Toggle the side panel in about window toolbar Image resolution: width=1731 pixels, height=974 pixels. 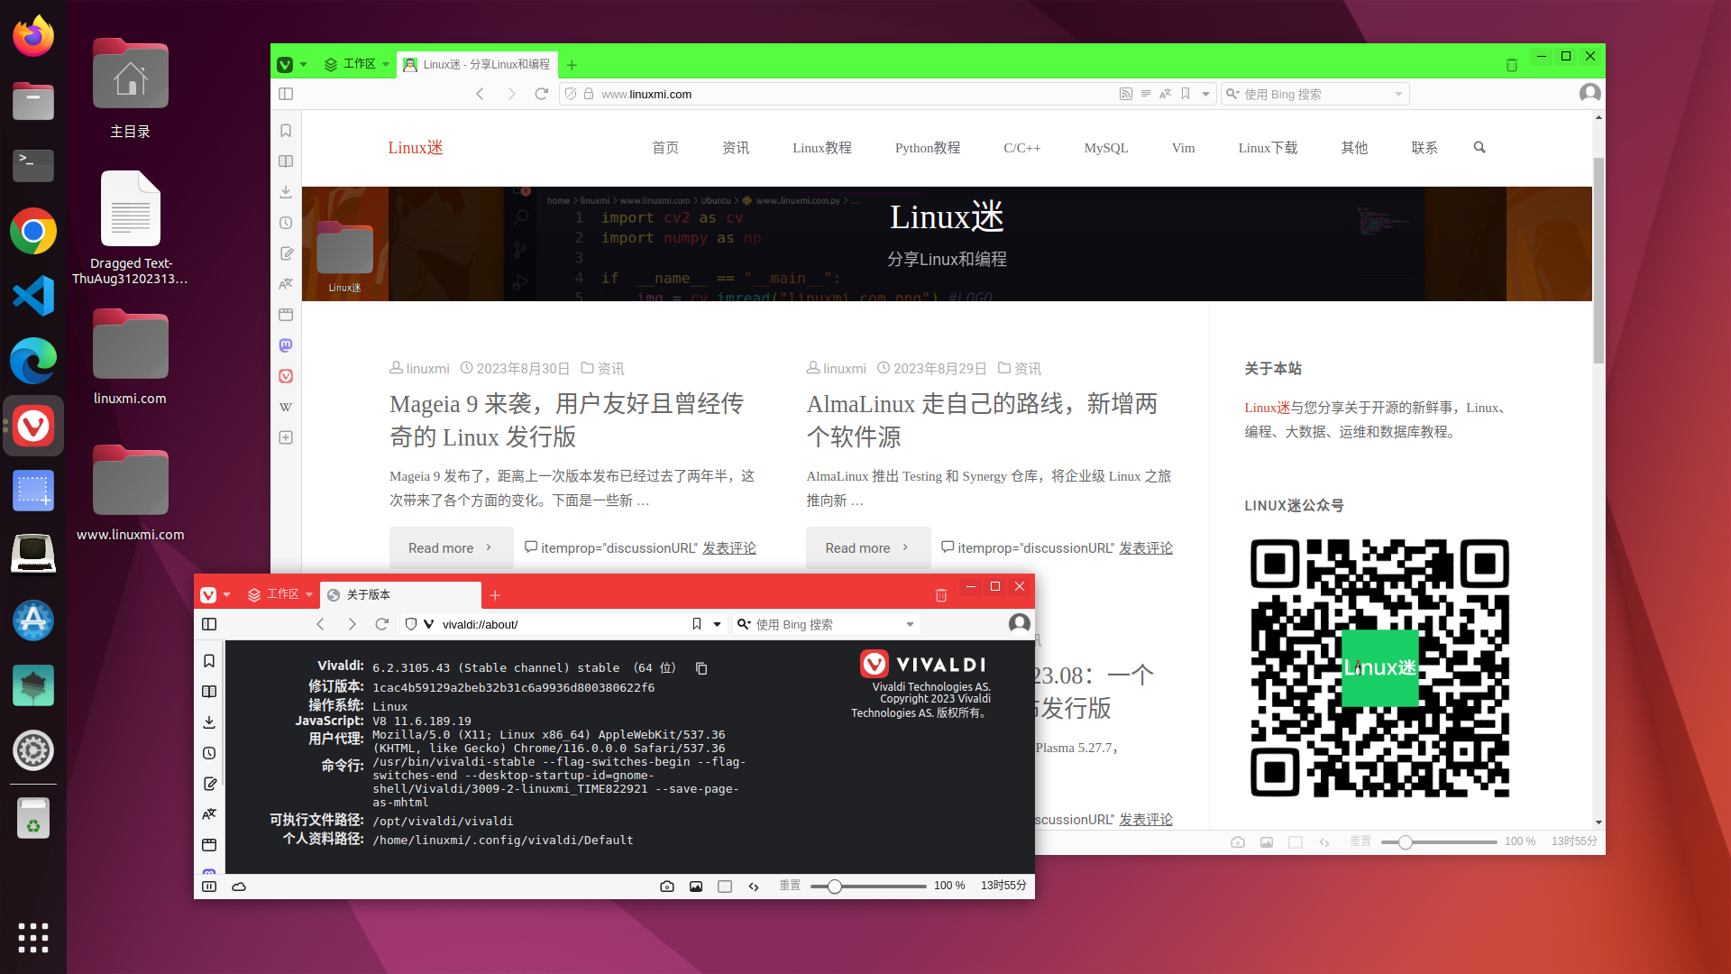point(209,624)
